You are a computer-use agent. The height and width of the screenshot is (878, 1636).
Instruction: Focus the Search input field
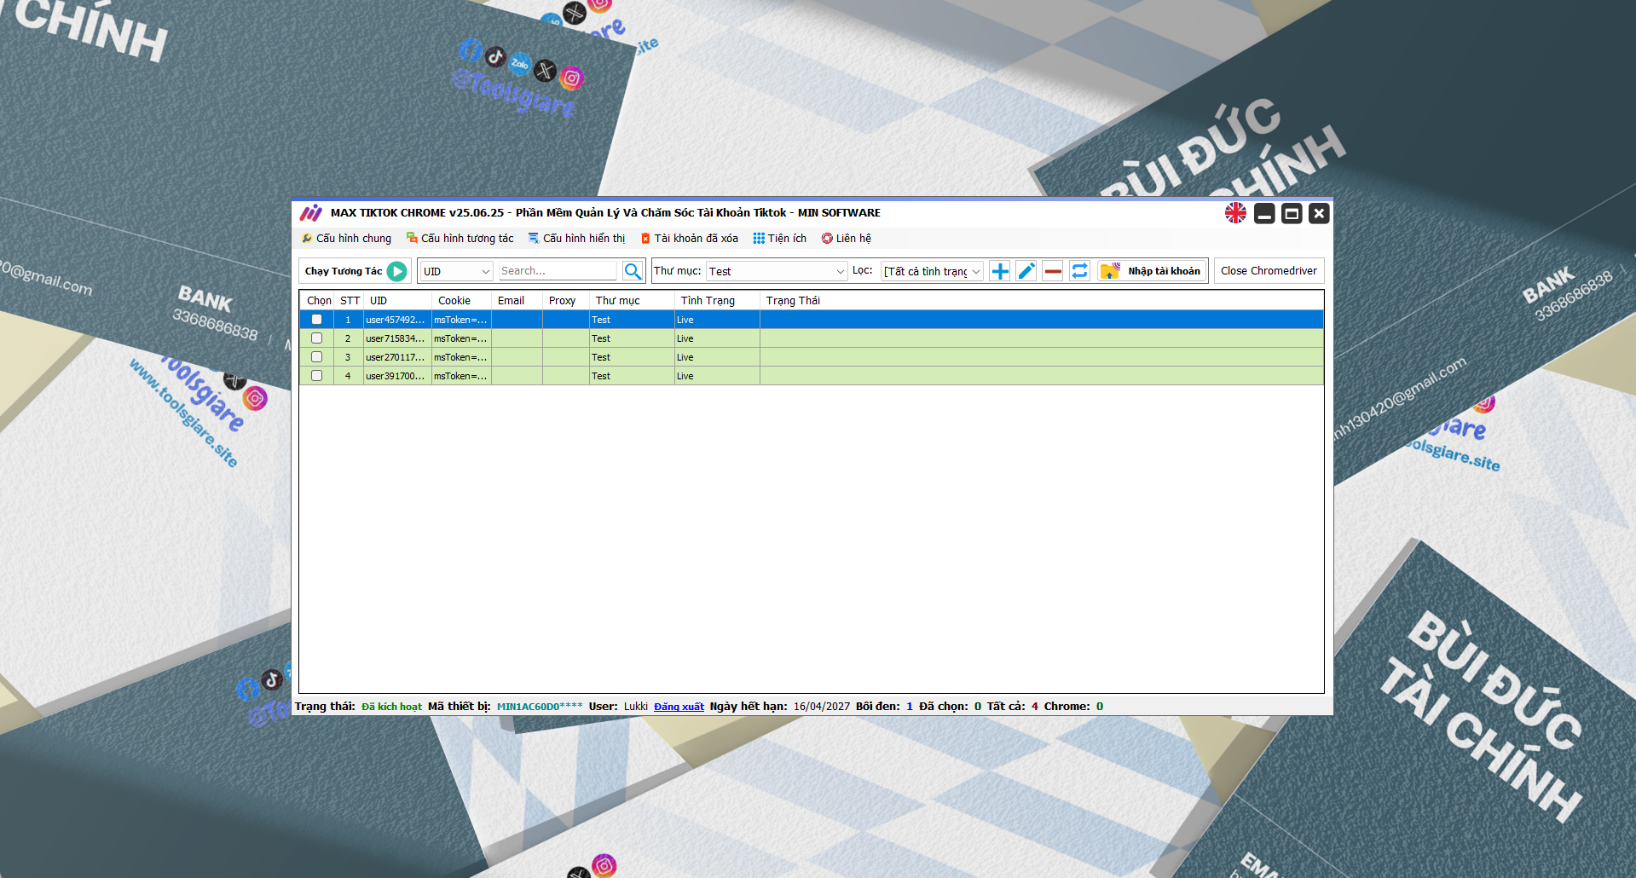coord(558,271)
